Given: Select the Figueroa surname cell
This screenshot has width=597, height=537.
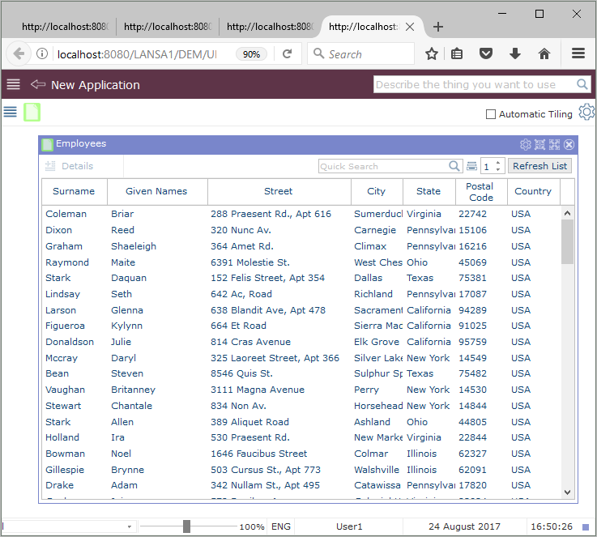Looking at the screenshot, I should point(65,326).
